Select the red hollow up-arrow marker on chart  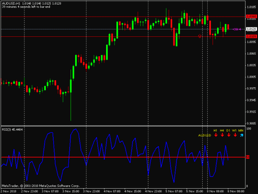click(200, 36)
